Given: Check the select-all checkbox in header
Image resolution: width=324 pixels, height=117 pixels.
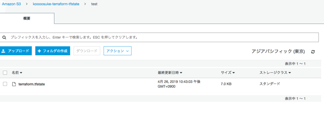Looking at the screenshot, I should pyautogui.click(x=5, y=73).
